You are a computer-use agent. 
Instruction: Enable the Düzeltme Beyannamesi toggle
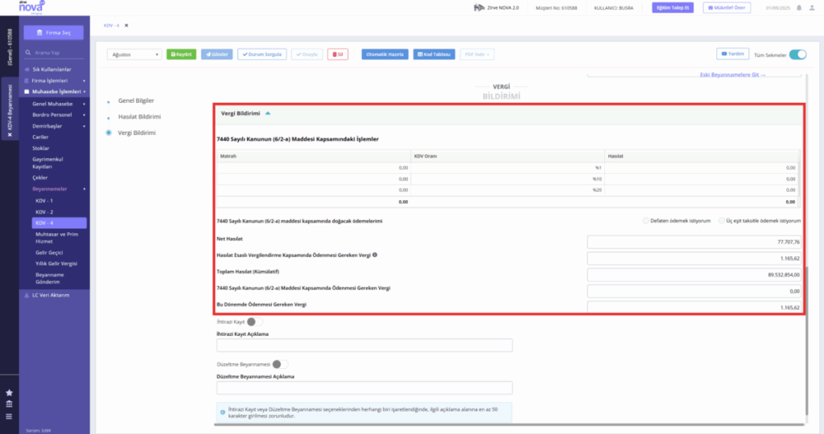(280, 364)
